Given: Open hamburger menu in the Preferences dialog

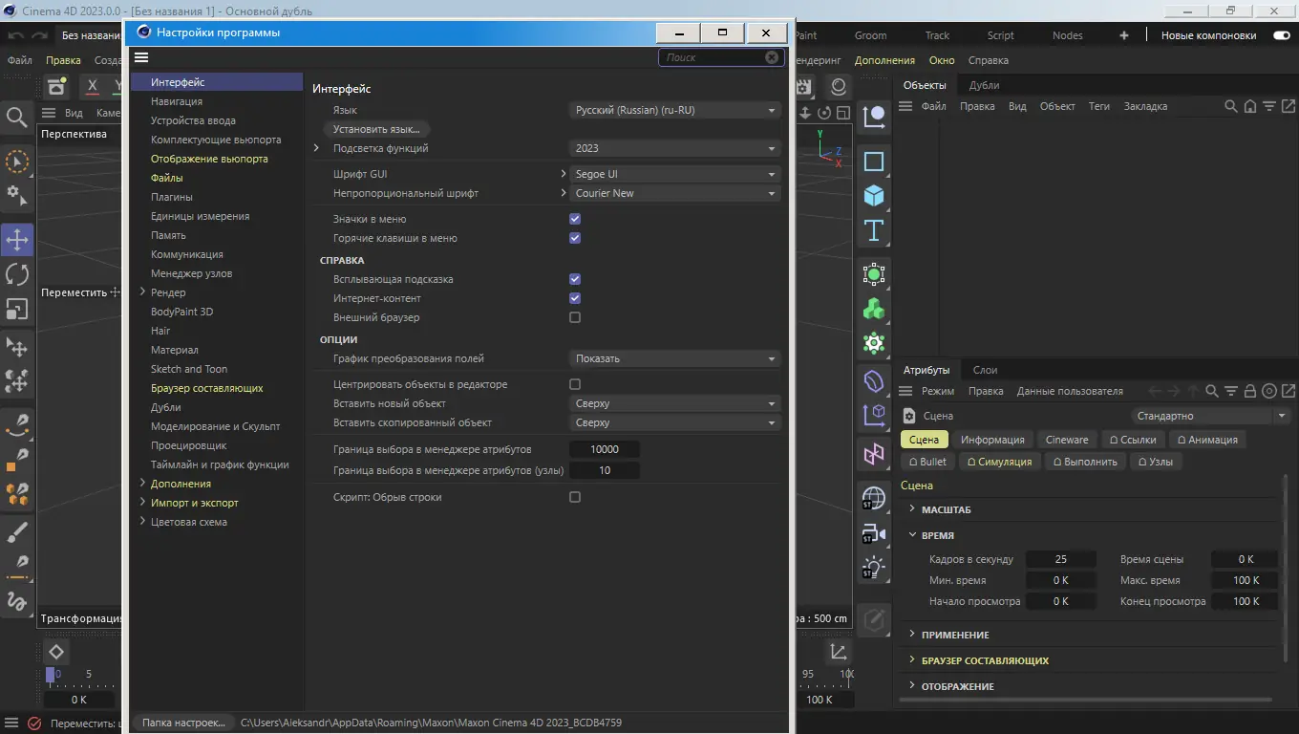Looking at the screenshot, I should 141,57.
